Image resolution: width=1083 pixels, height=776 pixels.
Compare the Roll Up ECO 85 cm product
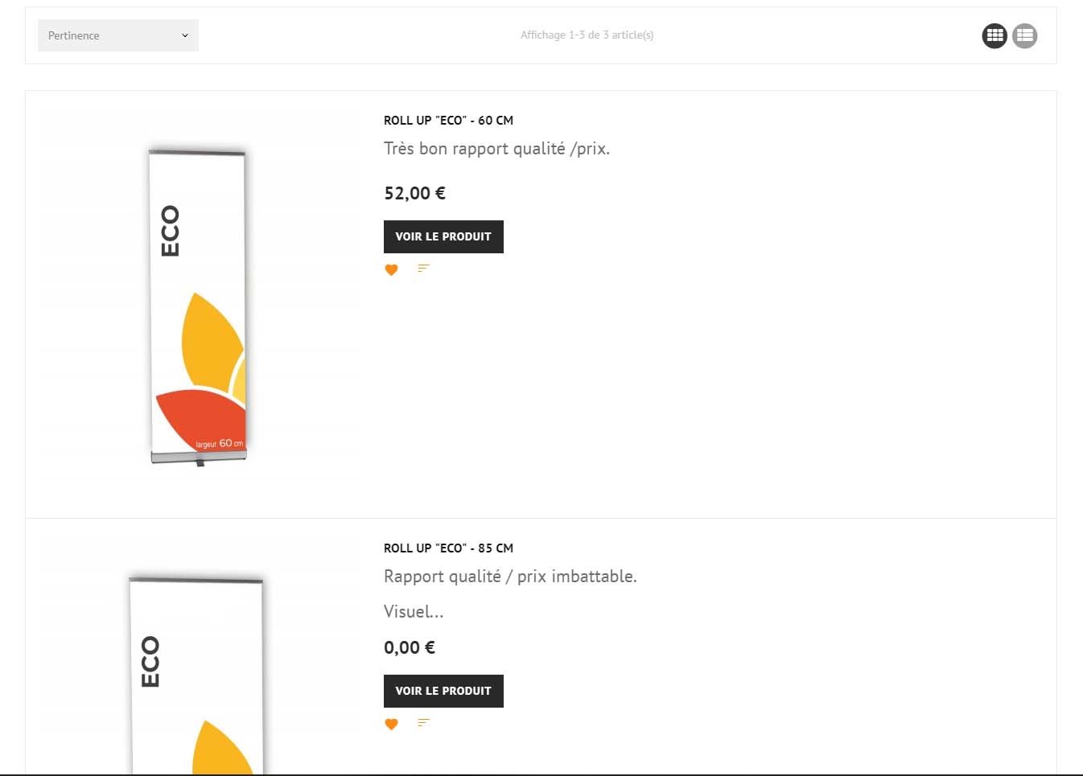click(x=423, y=723)
